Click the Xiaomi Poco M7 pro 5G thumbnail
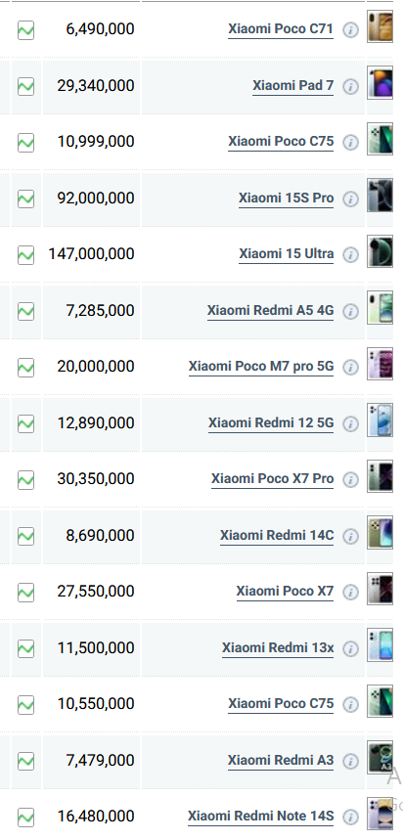 point(380,364)
